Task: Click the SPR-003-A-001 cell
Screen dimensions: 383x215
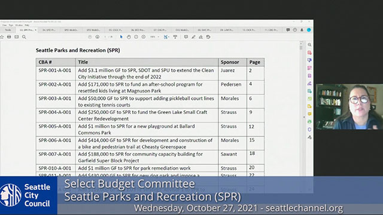Action: (56, 102)
